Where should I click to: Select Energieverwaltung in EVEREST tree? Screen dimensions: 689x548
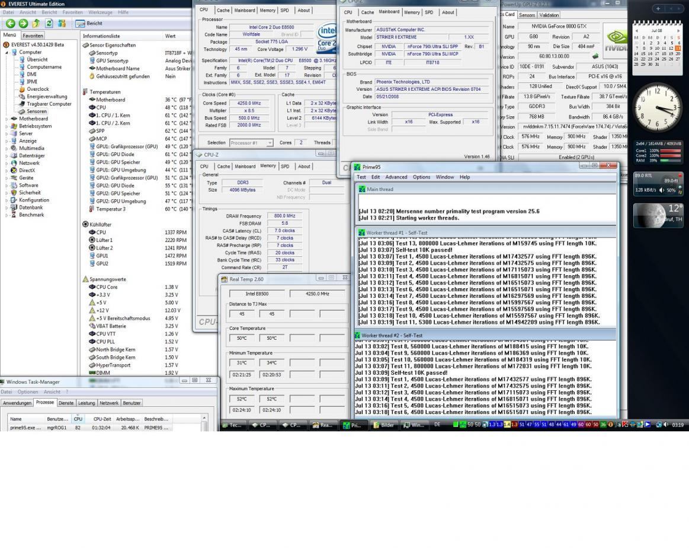[43, 96]
